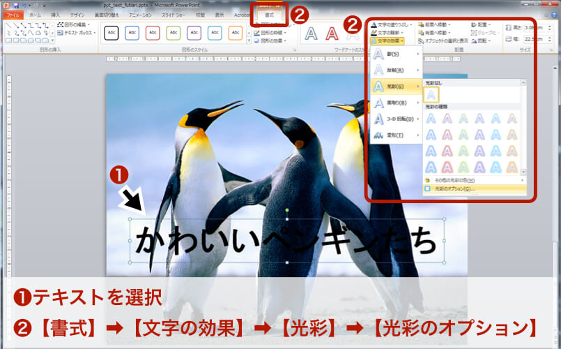Click the 幅 width input field

535,39
